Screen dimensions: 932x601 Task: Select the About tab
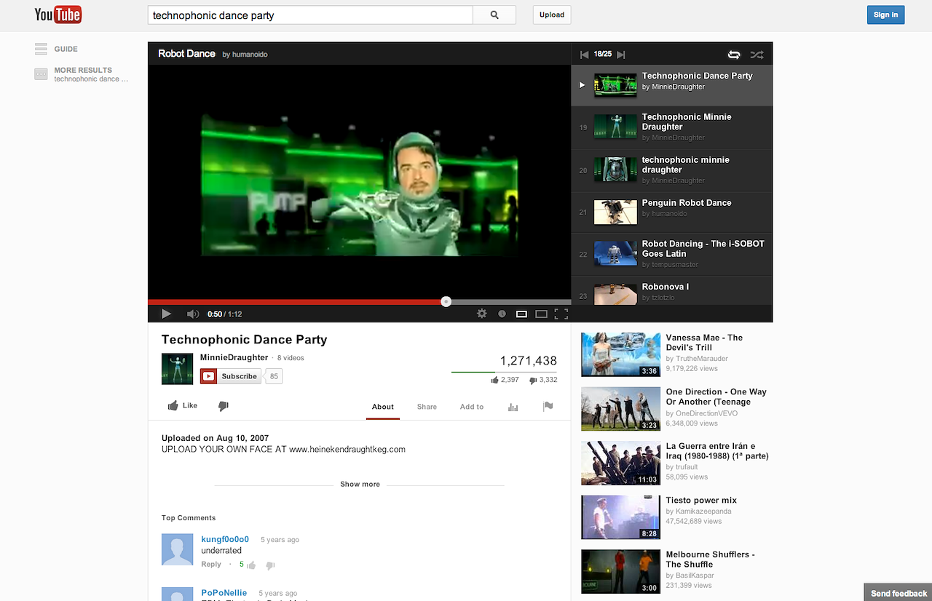pos(382,407)
